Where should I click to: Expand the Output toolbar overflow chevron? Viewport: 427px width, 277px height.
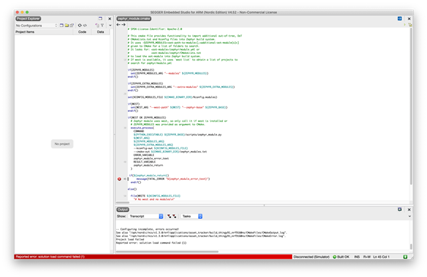(x=410, y=216)
